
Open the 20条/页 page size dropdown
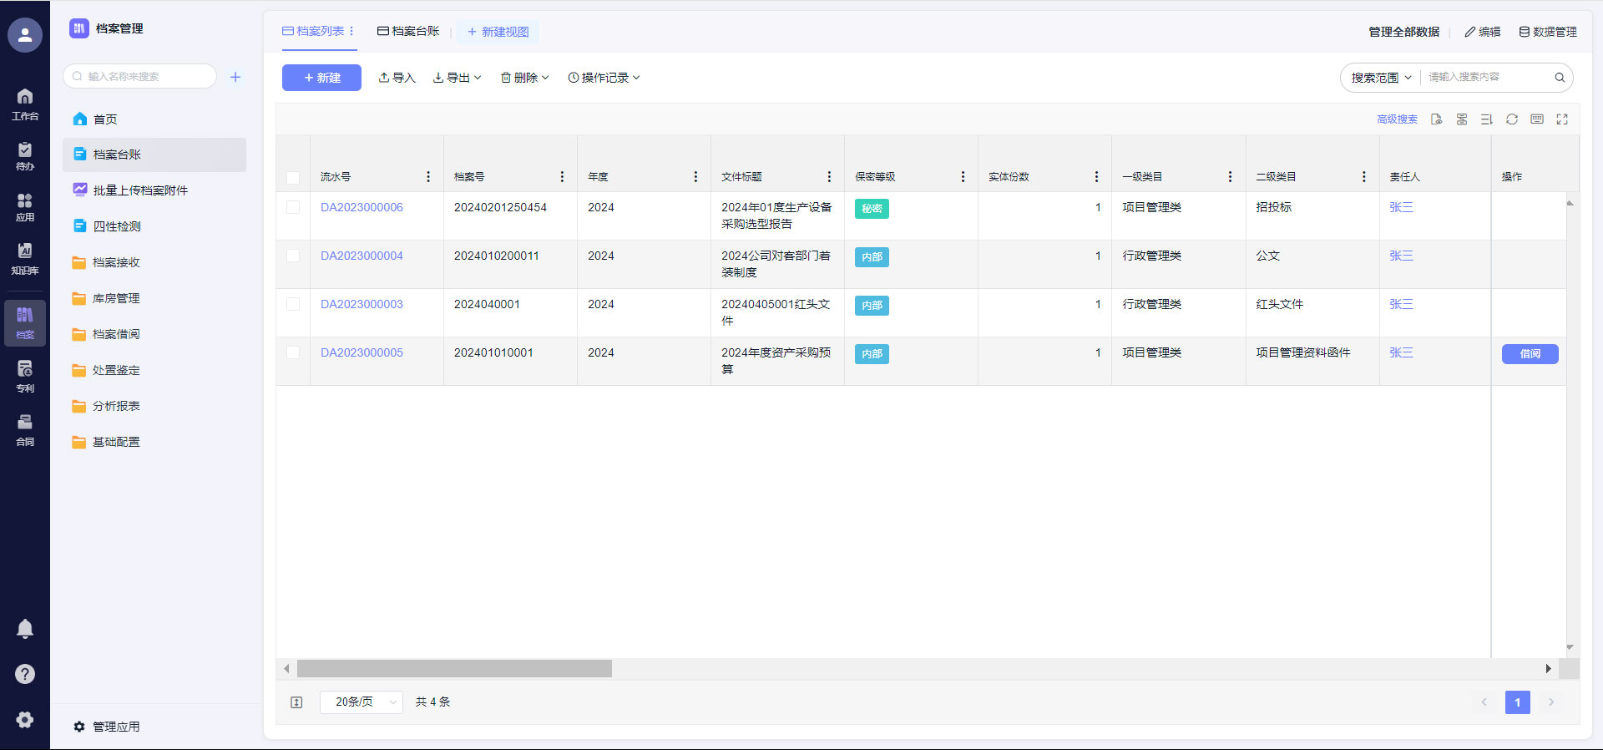[362, 702]
